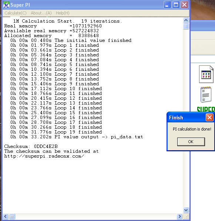Click the vertical scrollbar down arrow

(186, 210)
